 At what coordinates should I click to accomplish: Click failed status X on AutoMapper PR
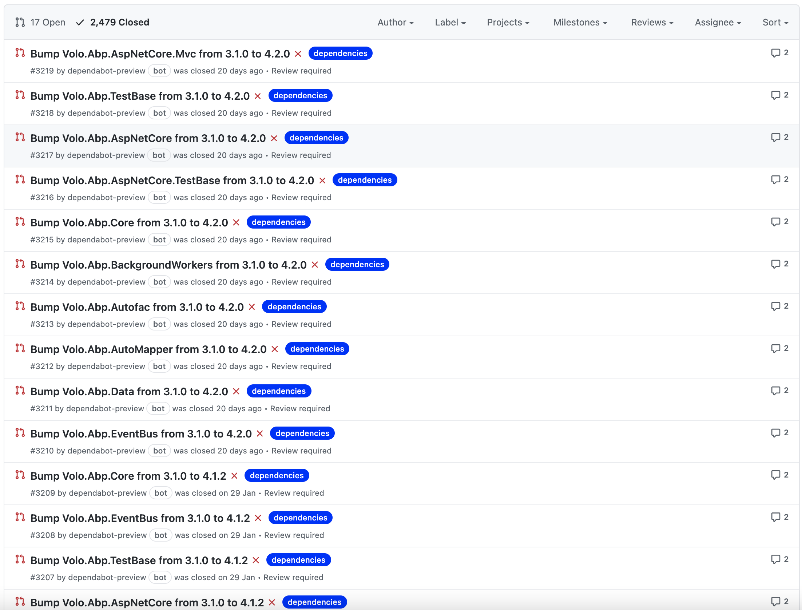point(275,349)
